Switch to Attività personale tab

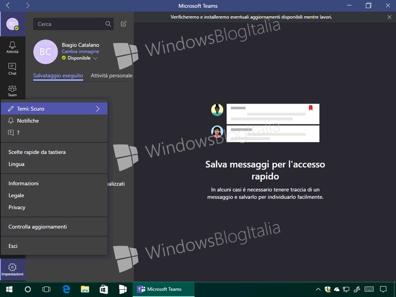click(112, 75)
